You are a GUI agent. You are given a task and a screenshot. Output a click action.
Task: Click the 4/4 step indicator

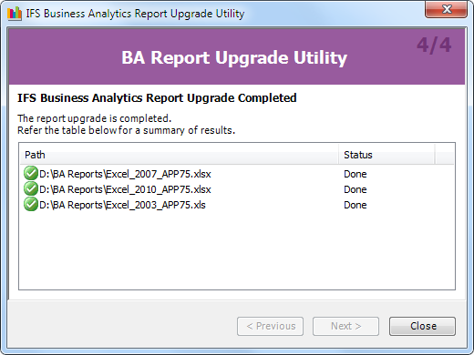pos(434,46)
